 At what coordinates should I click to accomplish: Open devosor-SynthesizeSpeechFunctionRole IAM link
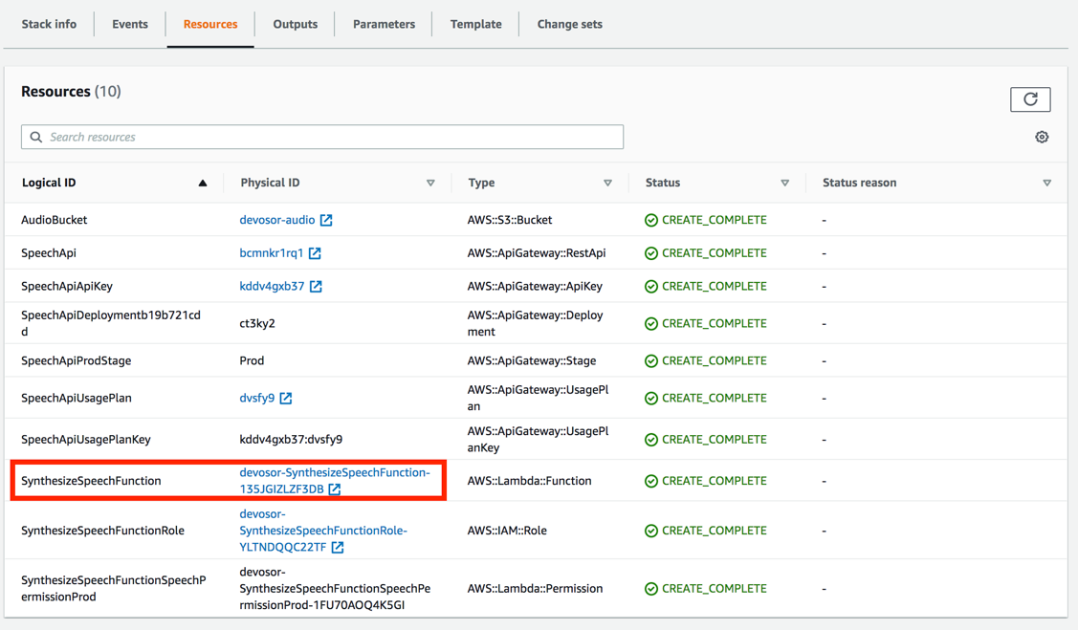323,531
